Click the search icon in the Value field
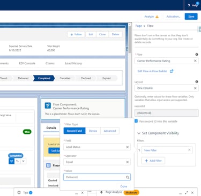201x196 pixels. coord(128,177)
